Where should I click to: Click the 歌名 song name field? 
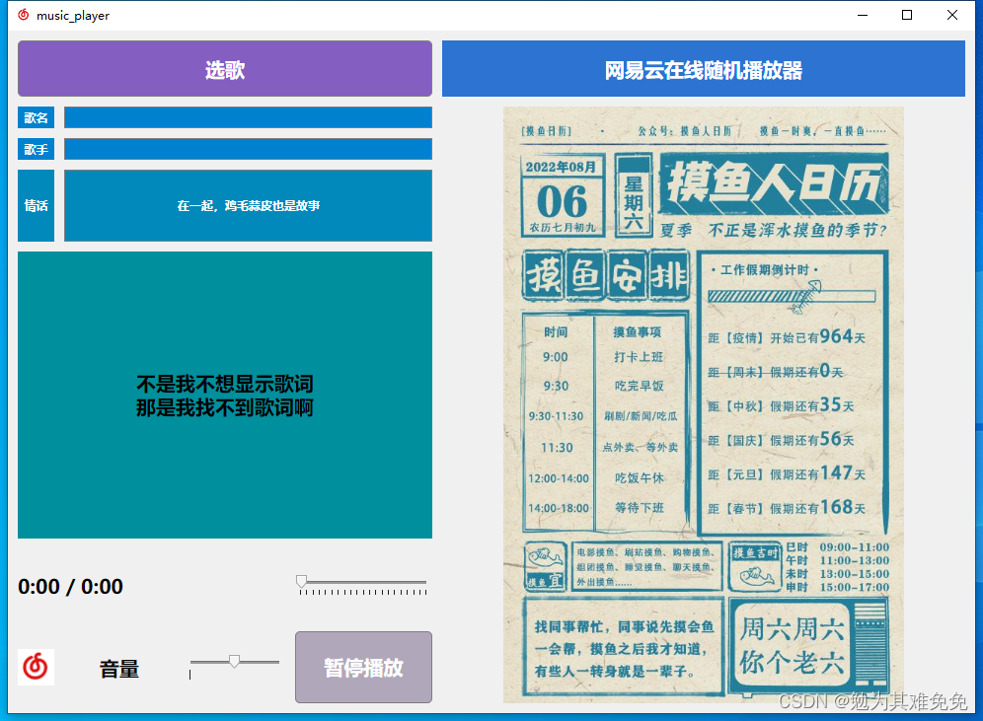pyautogui.click(x=248, y=117)
